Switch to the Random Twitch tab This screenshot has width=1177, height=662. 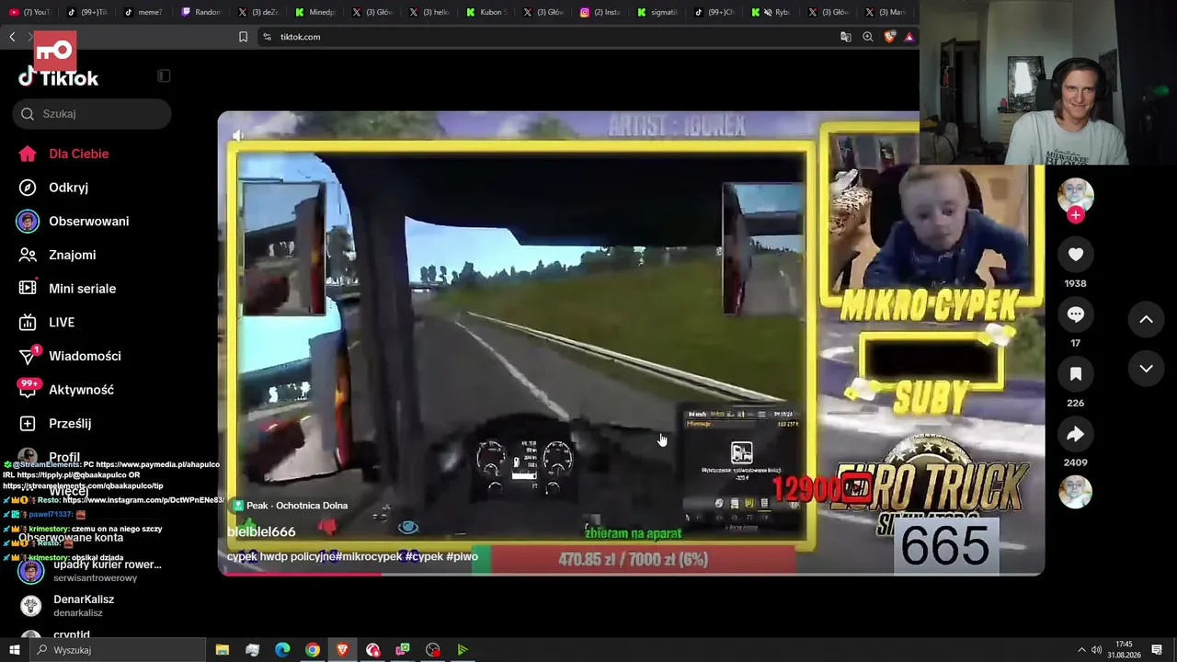[x=200, y=12]
